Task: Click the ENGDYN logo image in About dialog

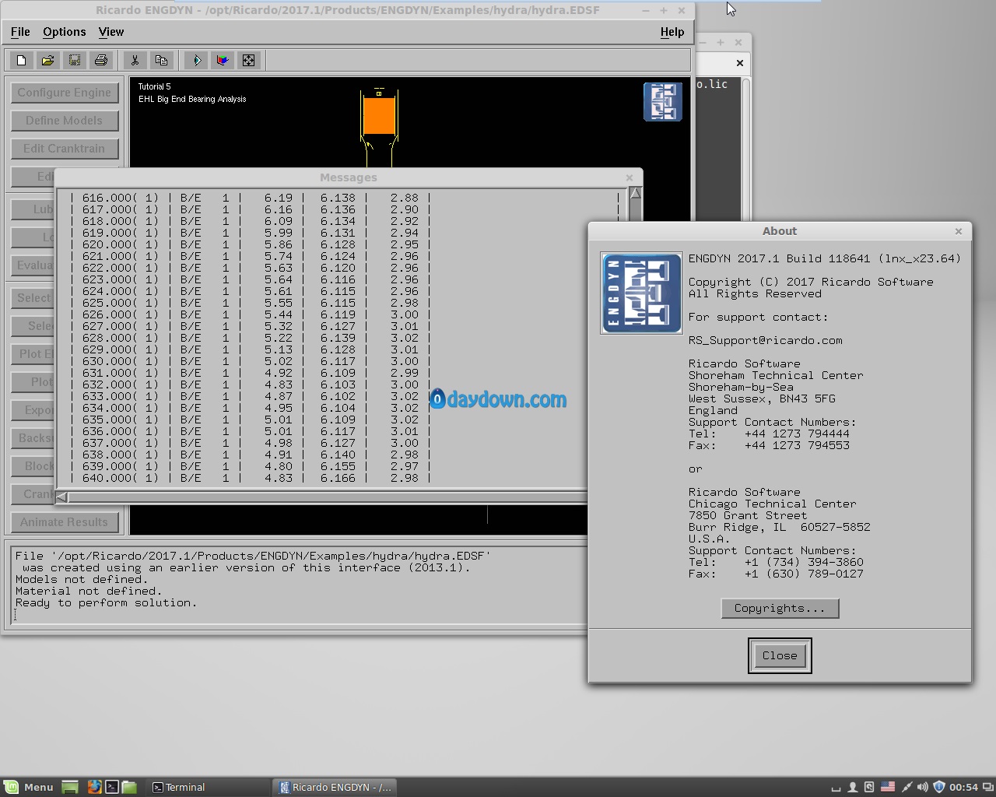Action: pos(641,293)
